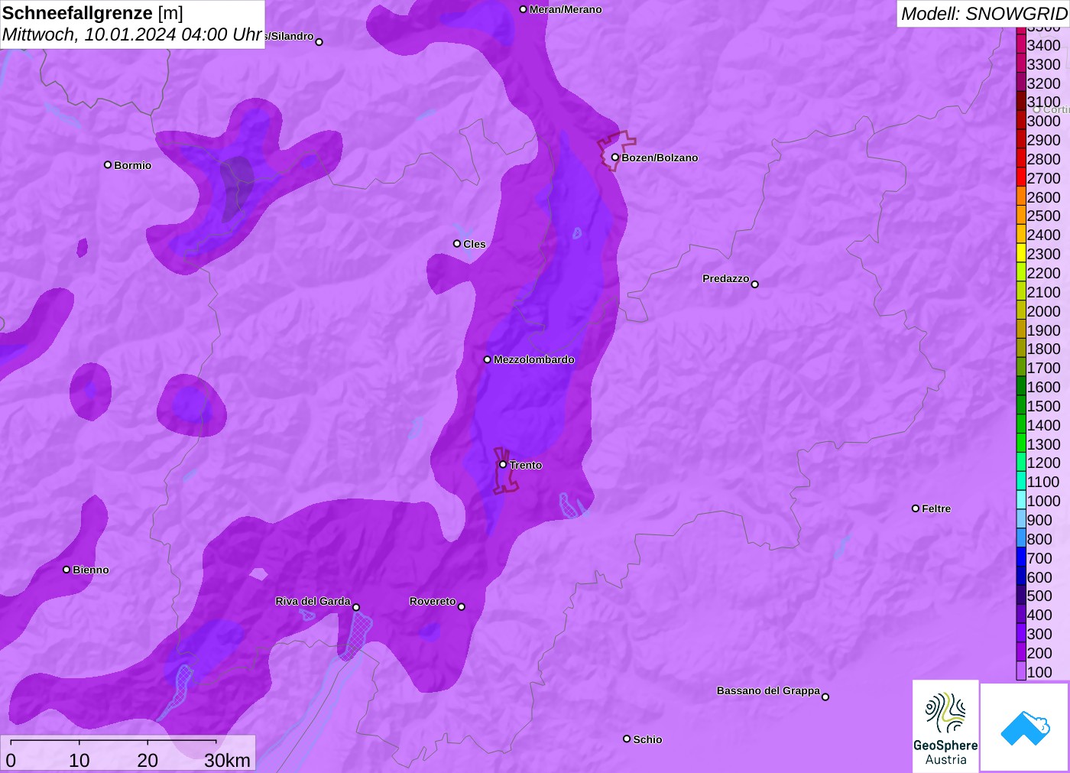Select the Riva del Garda marker dot

pos(356,607)
